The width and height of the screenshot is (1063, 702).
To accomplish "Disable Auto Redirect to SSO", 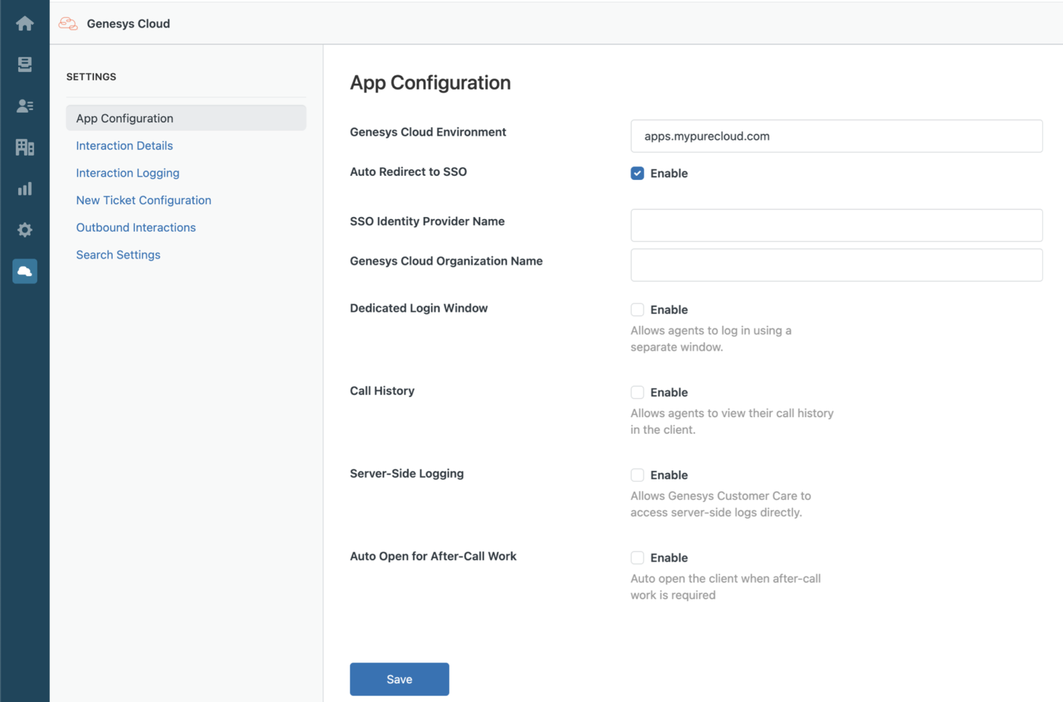I will click(x=637, y=173).
